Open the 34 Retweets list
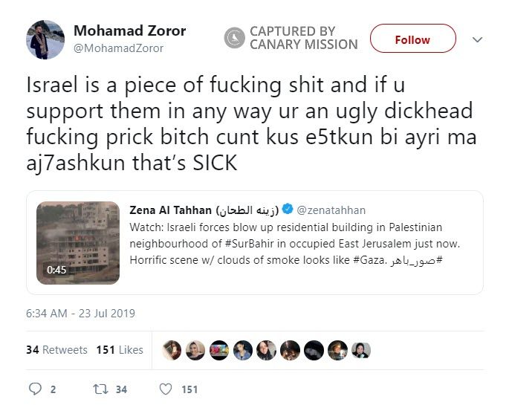509x405 pixels. [x=56, y=349]
